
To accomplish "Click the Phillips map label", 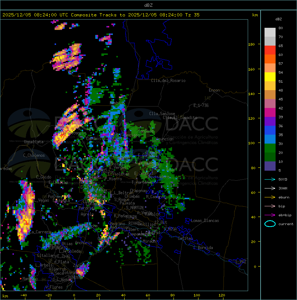I will 147,224.
